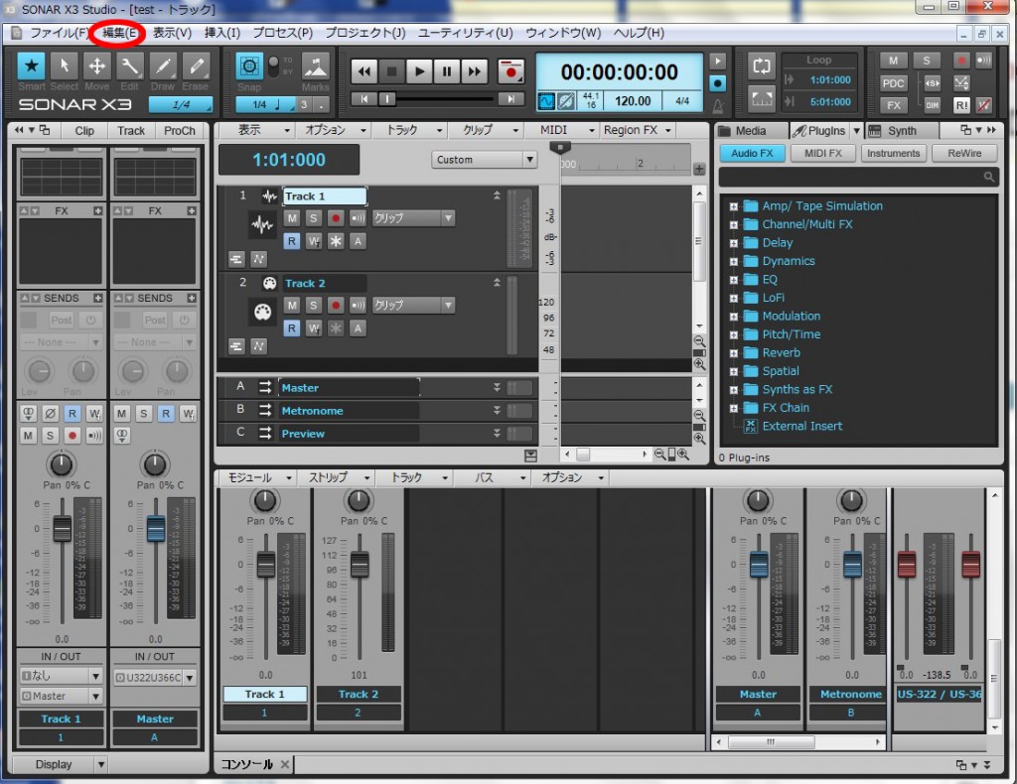Reset meters with R! button
This screenshot has width=1017, height=784.
(x=961, y=105)
